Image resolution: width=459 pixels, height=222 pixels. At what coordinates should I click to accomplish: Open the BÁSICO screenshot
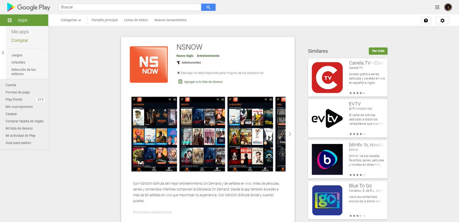coord(202,134)
